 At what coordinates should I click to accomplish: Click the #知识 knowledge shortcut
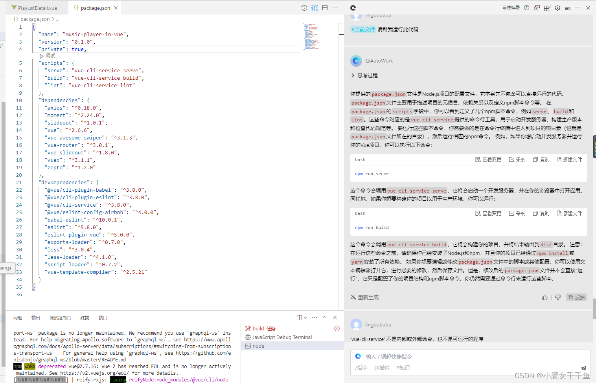click(x=403, y=368)
